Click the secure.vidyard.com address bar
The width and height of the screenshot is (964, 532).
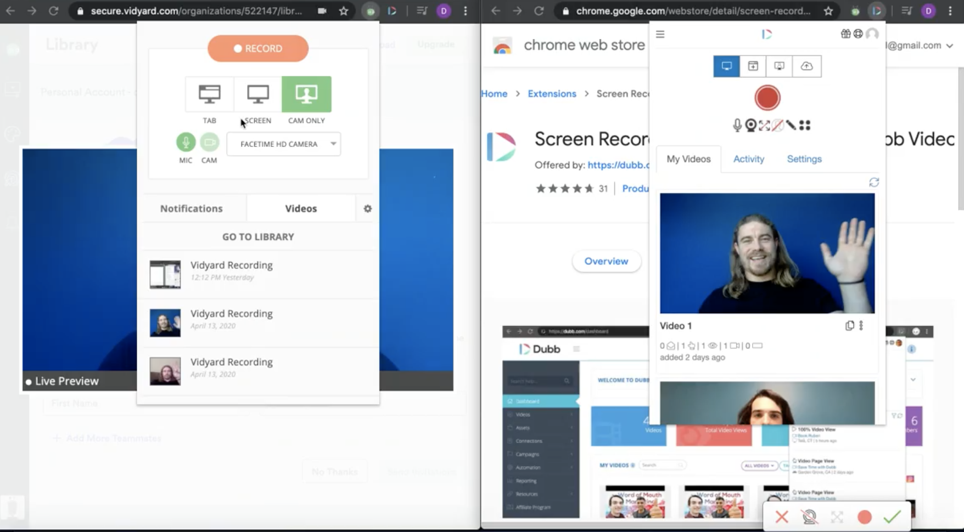196,11
